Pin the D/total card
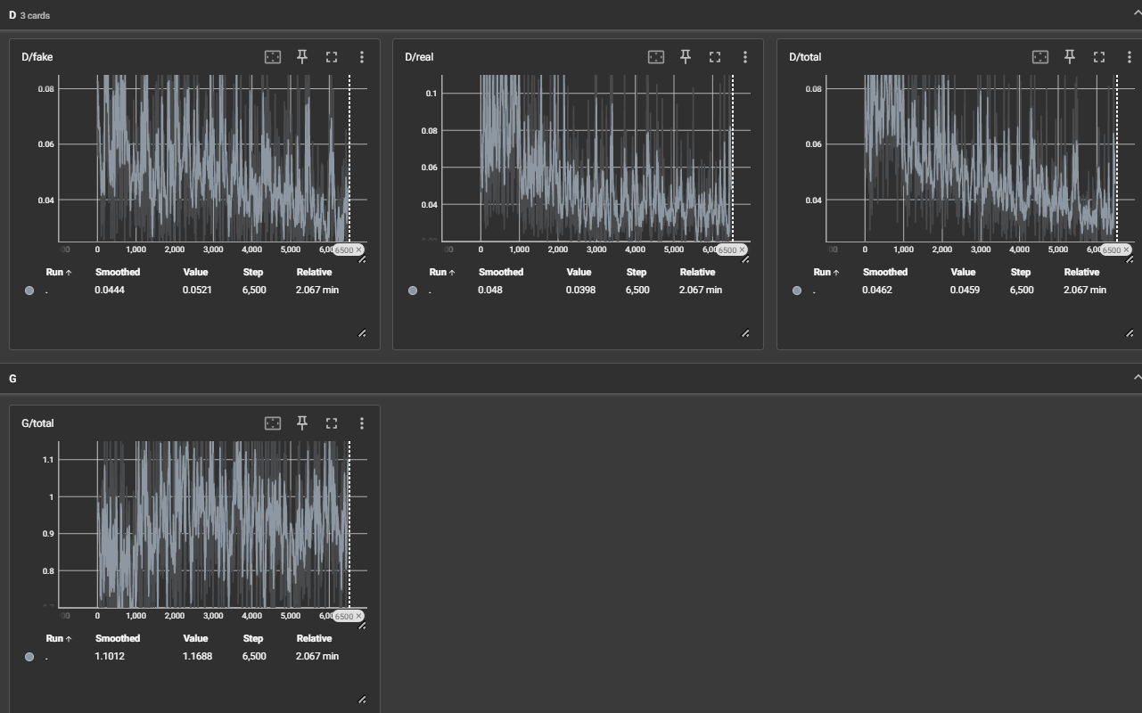This screenshot has height=713, width=1142. pyautogui.click(x=1070, y=57)
